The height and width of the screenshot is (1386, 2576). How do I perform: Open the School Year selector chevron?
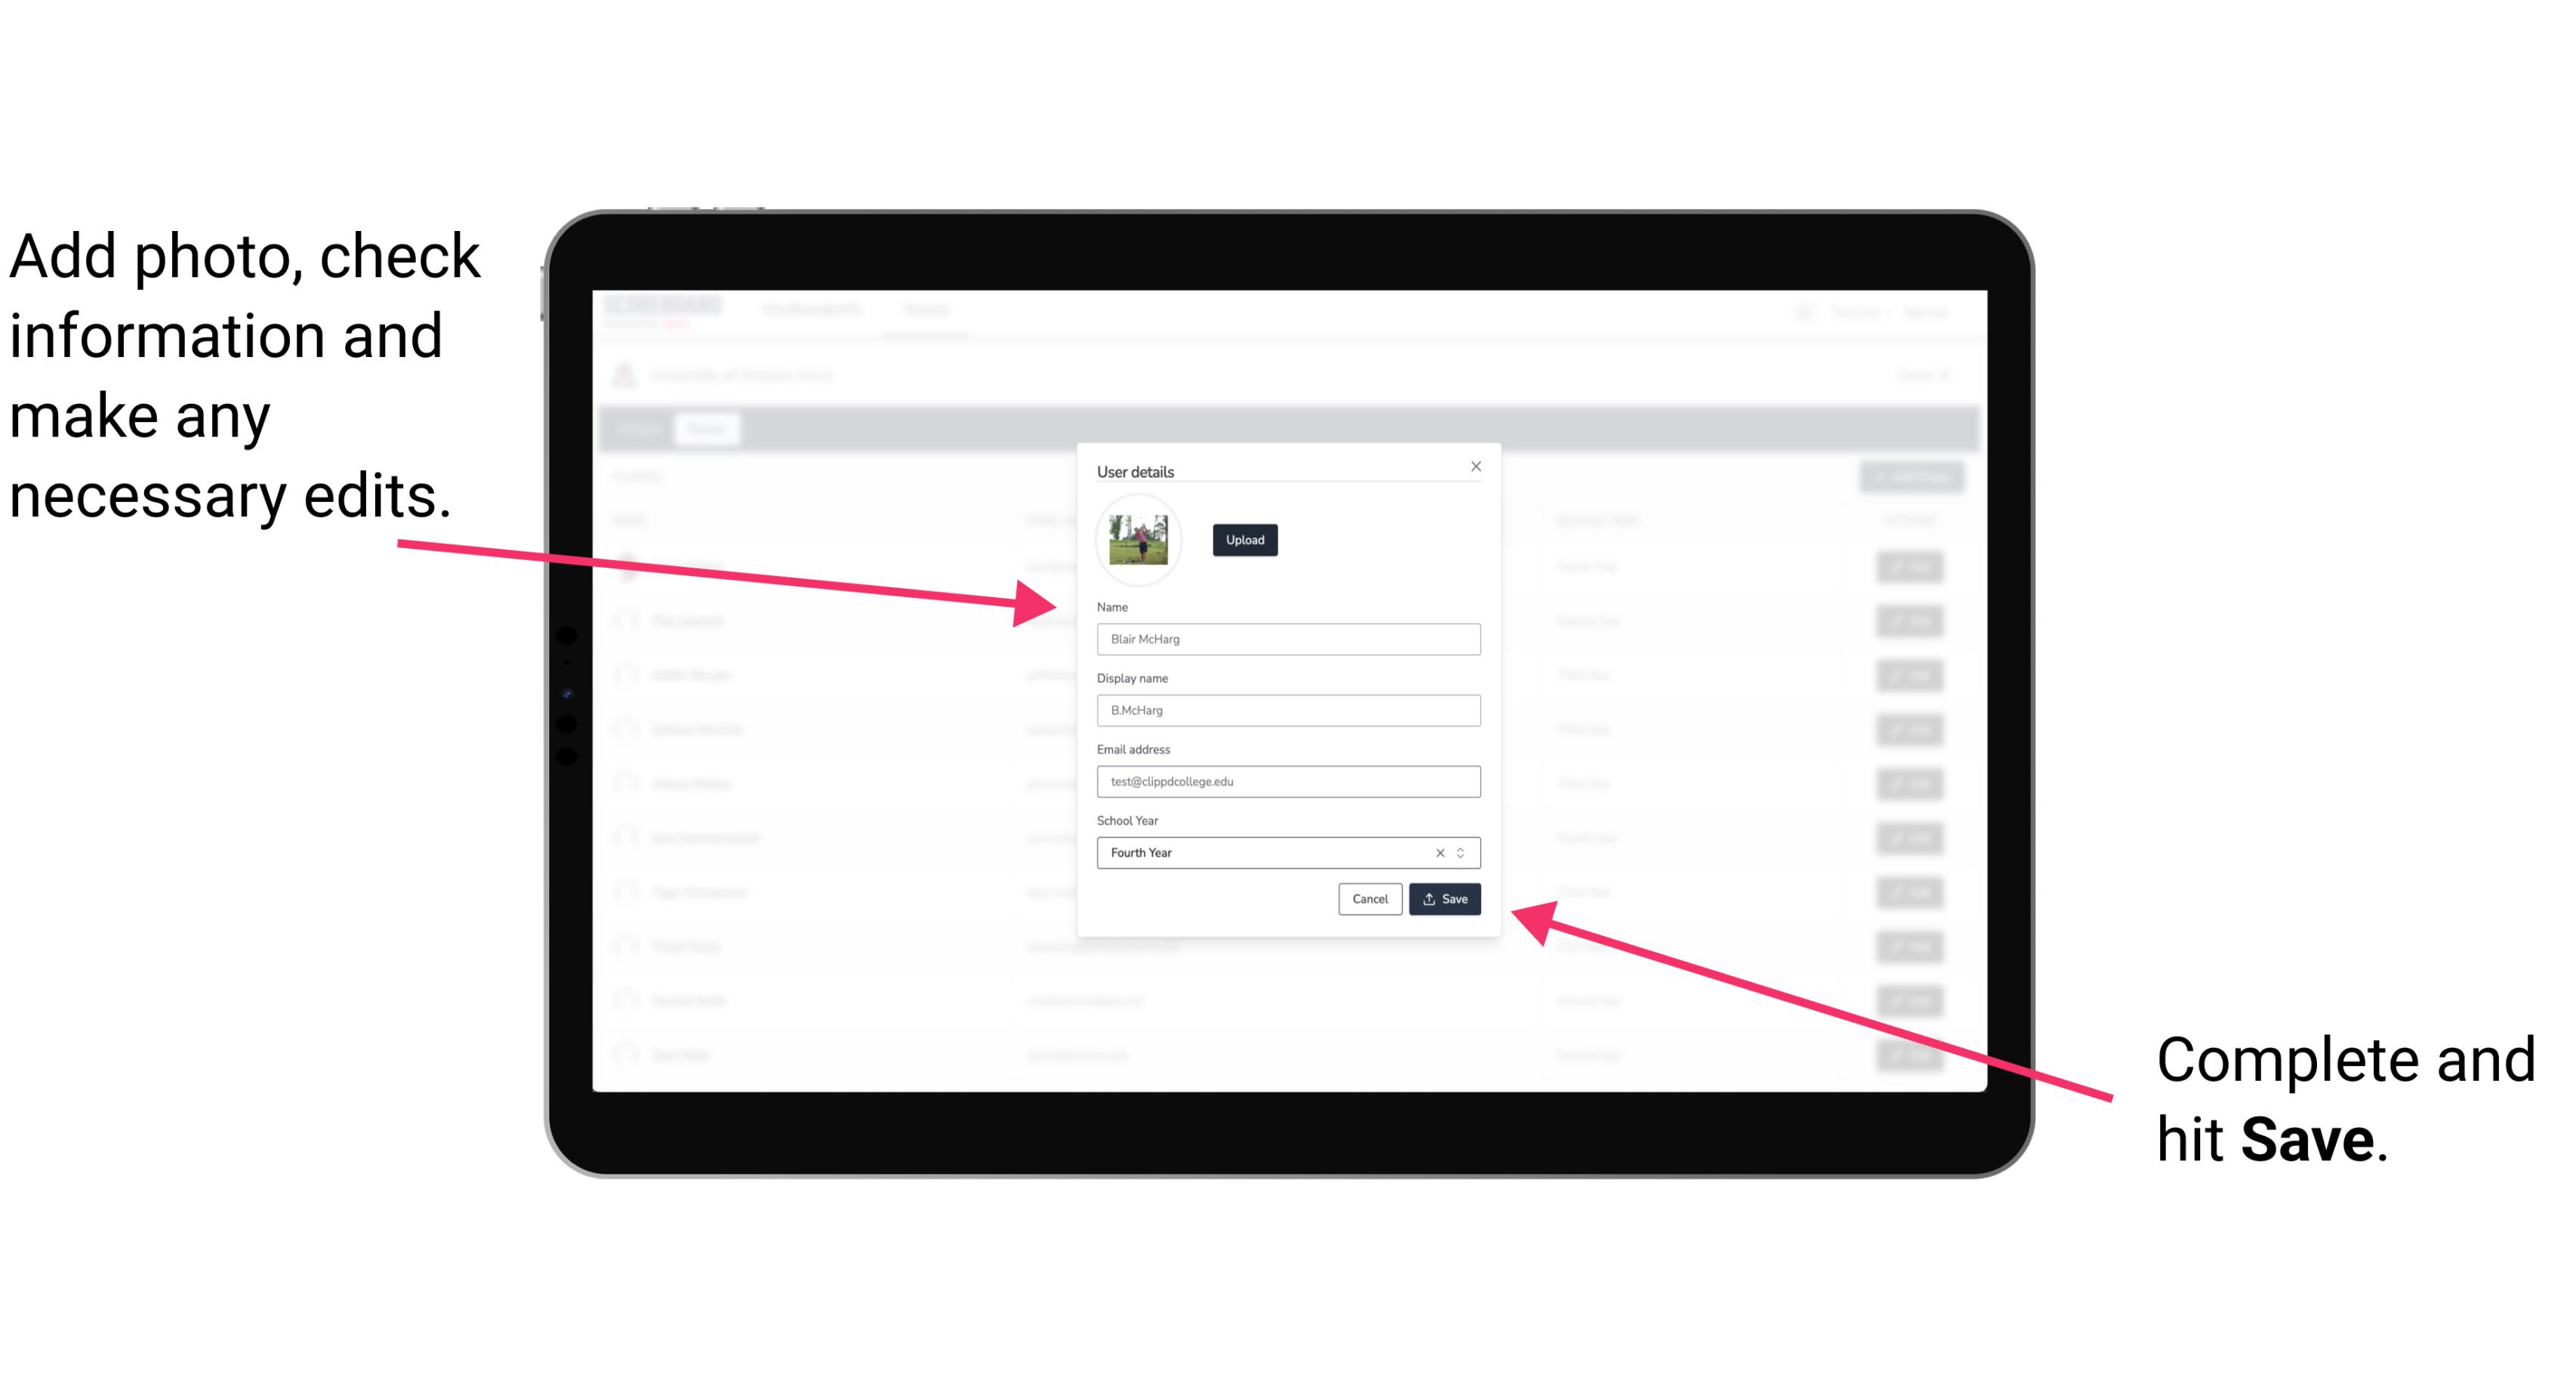pos(1465,850)
